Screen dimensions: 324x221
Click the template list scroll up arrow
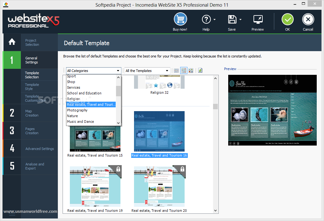click(x=215, y=78)
